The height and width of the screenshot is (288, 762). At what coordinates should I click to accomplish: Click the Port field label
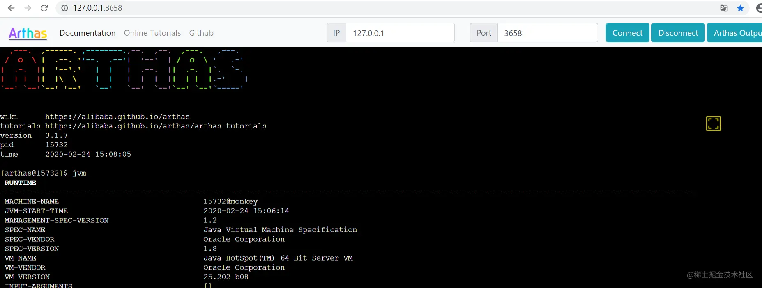click(x=484, y=33)
